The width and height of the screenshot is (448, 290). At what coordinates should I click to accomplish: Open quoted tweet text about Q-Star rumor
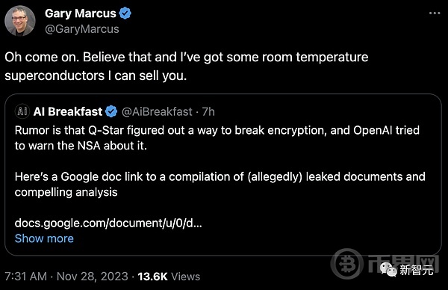pos(217,138)
